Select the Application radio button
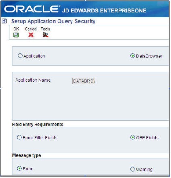171x178 pixels. click(20, 56)
